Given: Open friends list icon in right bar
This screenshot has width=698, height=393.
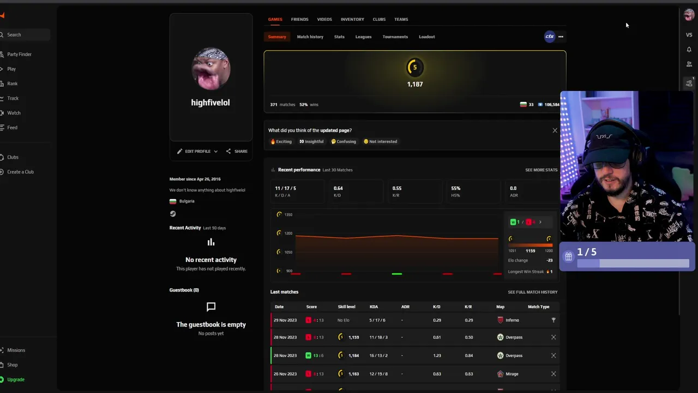Looking at the screenshot, I should (689, 64).
